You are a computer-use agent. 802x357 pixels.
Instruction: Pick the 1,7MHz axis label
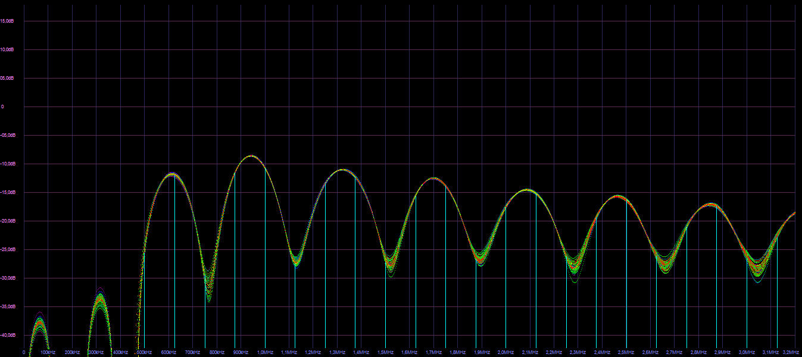(433, 353)
